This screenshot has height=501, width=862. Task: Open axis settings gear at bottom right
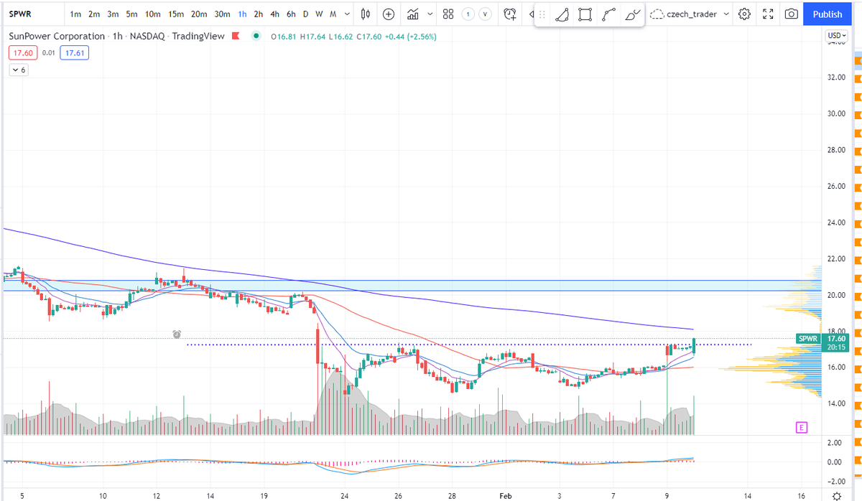(836, 495)
